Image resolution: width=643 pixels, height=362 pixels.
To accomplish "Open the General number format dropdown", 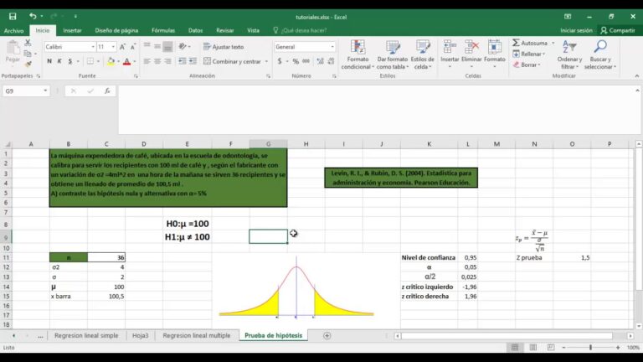I will point(332,47).
